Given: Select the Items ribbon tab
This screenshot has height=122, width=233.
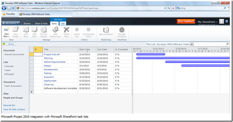Looking at the screenshot, I should (x=54, y=24).
